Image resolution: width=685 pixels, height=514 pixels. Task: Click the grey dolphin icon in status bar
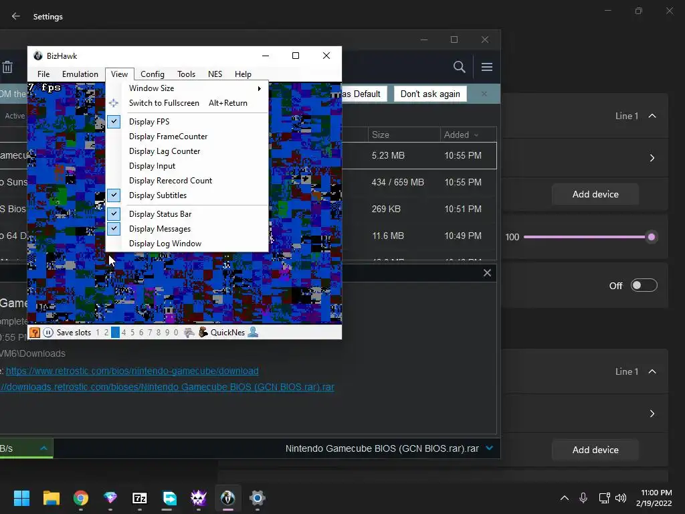pyautogui.click(x=189, y=333)
